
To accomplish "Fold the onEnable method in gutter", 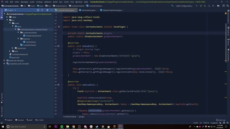I will pos(62,46).
